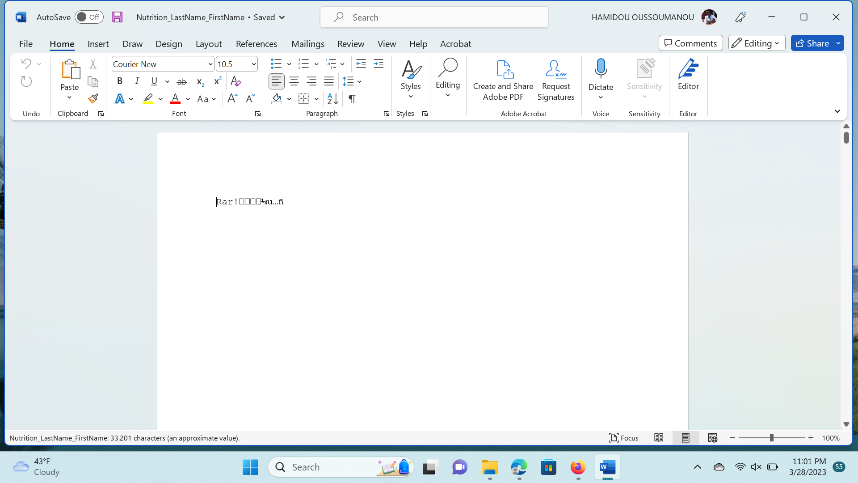Click the blue Share button
The height and width of the screenshot is (483, 858).
pos(812,43)
